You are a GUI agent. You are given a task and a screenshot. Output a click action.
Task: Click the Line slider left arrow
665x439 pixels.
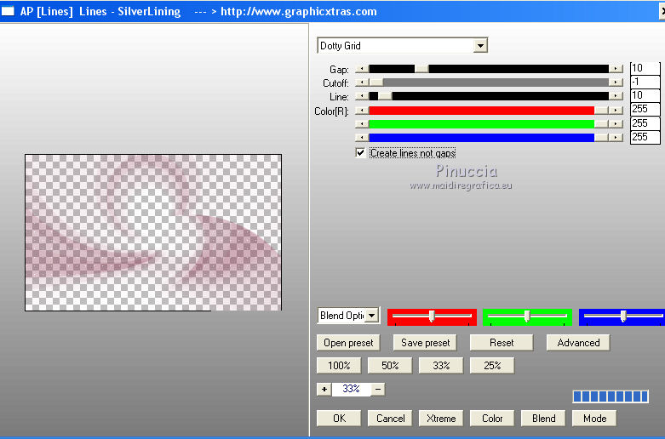362,96
